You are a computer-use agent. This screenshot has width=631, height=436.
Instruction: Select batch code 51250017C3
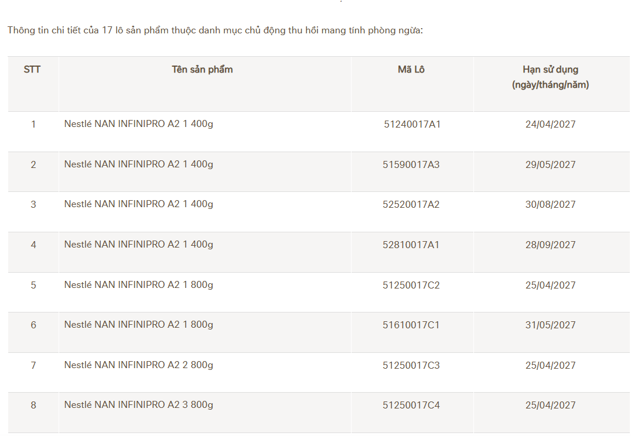click(411, 366)
